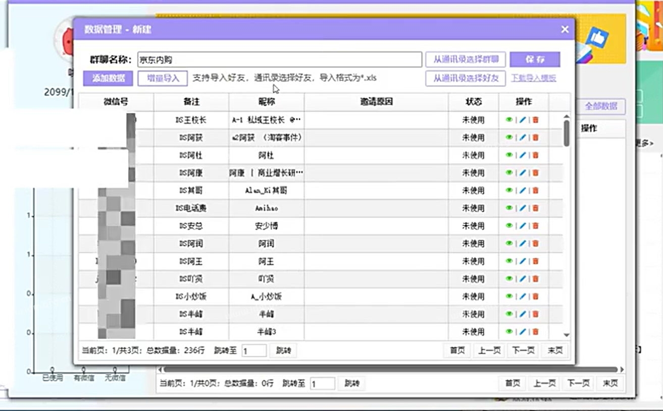Edit the DS安总 record

[x=522, y=226]
